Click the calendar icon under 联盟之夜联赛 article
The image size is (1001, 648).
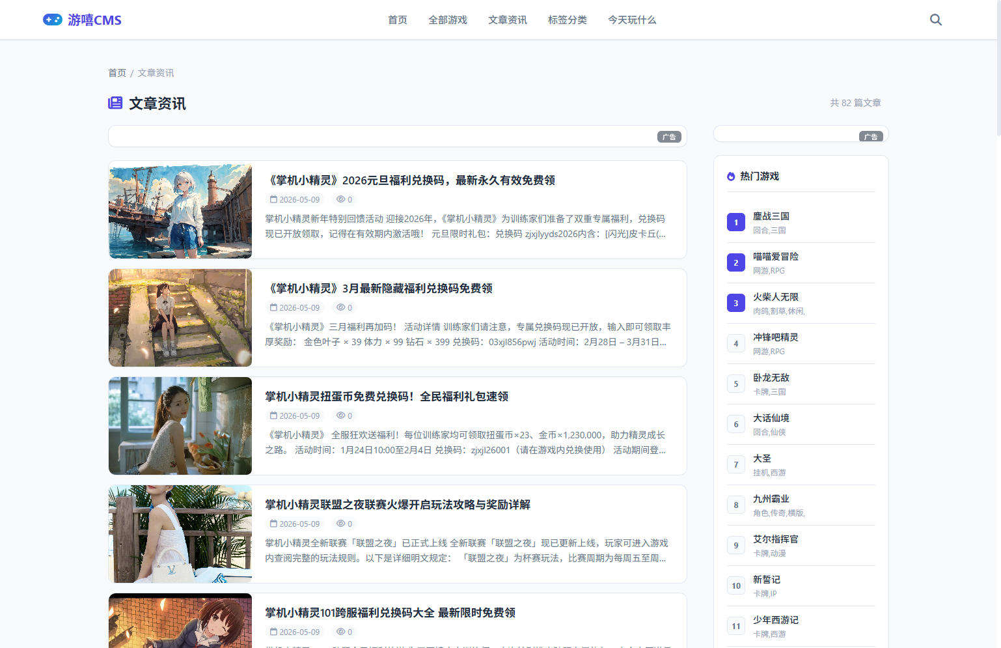pos(273,524)
